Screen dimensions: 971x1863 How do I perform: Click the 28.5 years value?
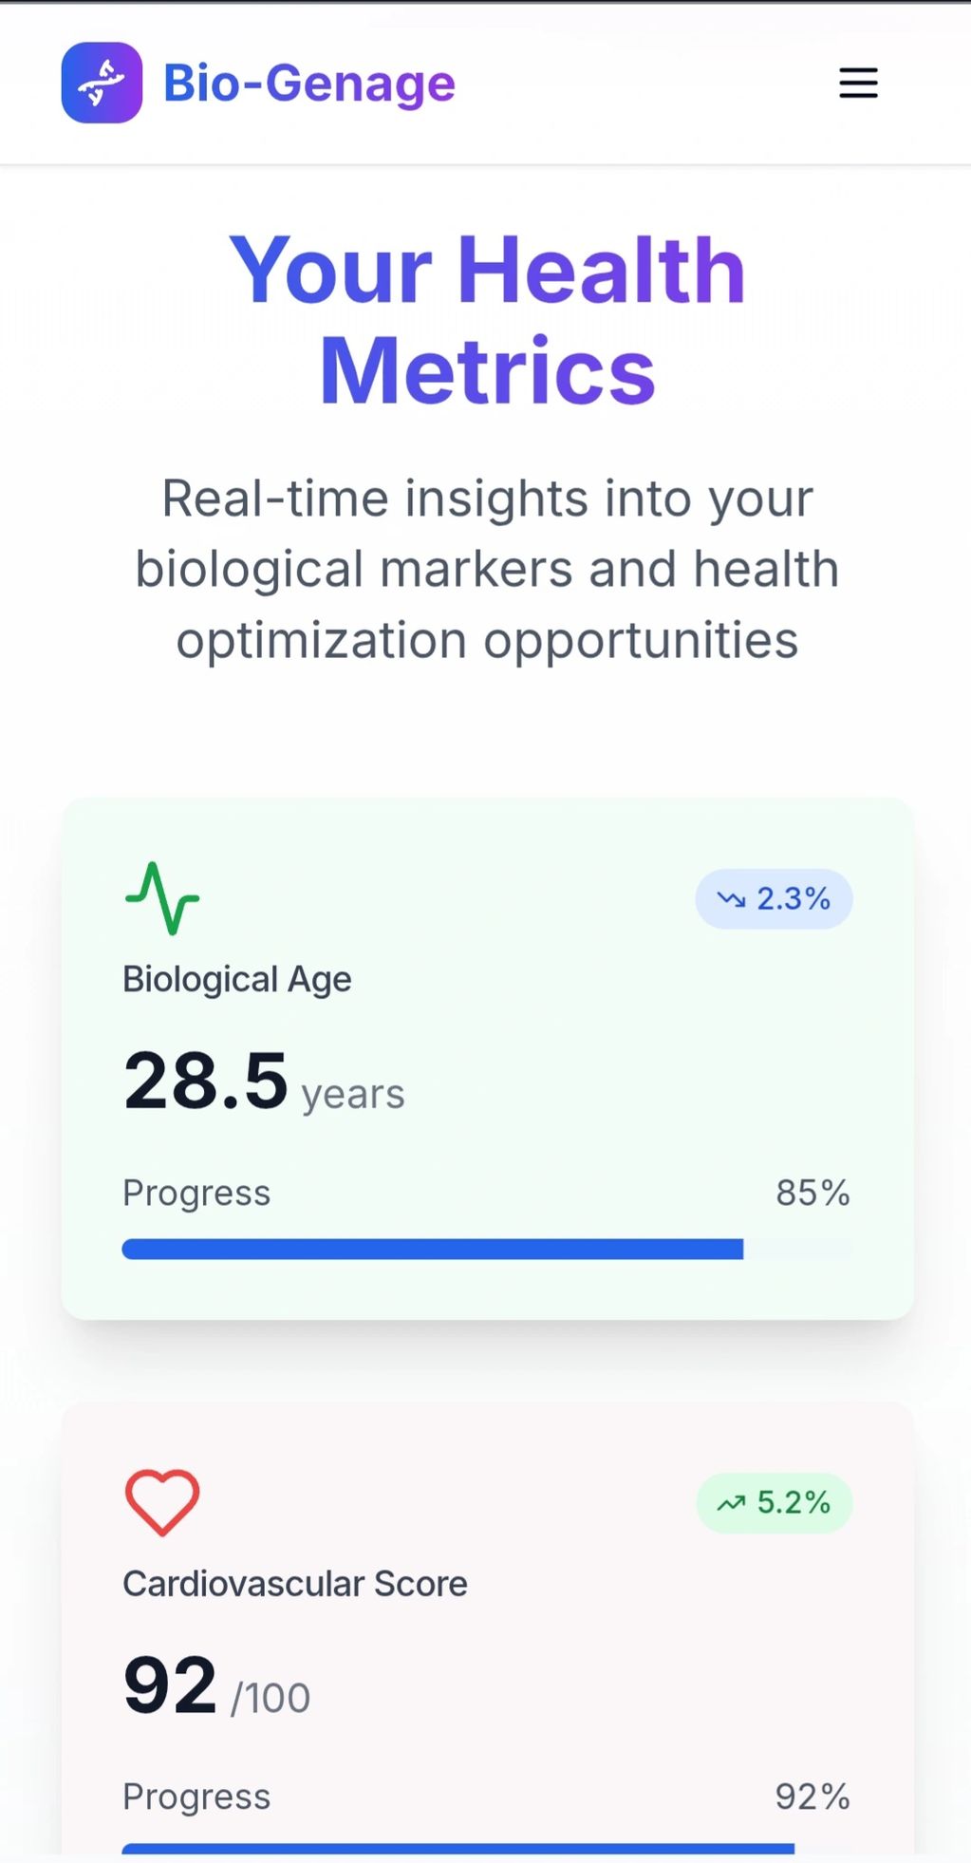click(x=263, y=1082)
